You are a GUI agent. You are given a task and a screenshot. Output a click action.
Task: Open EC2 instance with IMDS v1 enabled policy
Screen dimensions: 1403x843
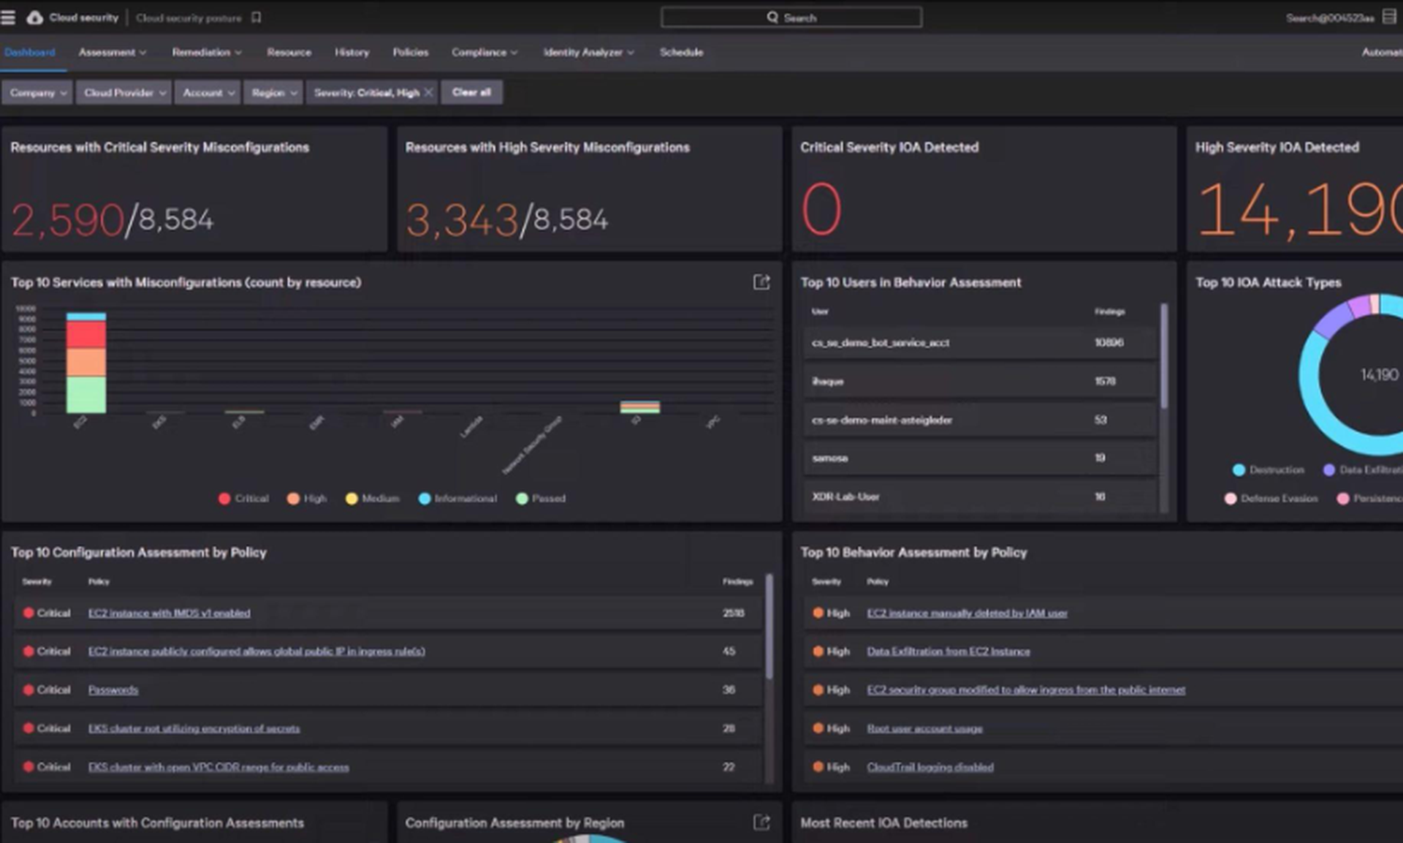pos(169,613)
